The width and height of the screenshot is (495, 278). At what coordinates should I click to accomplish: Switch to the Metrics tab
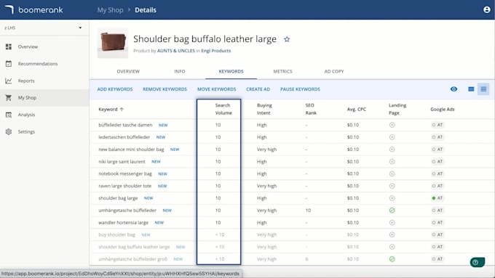click(x=282, y=71)
